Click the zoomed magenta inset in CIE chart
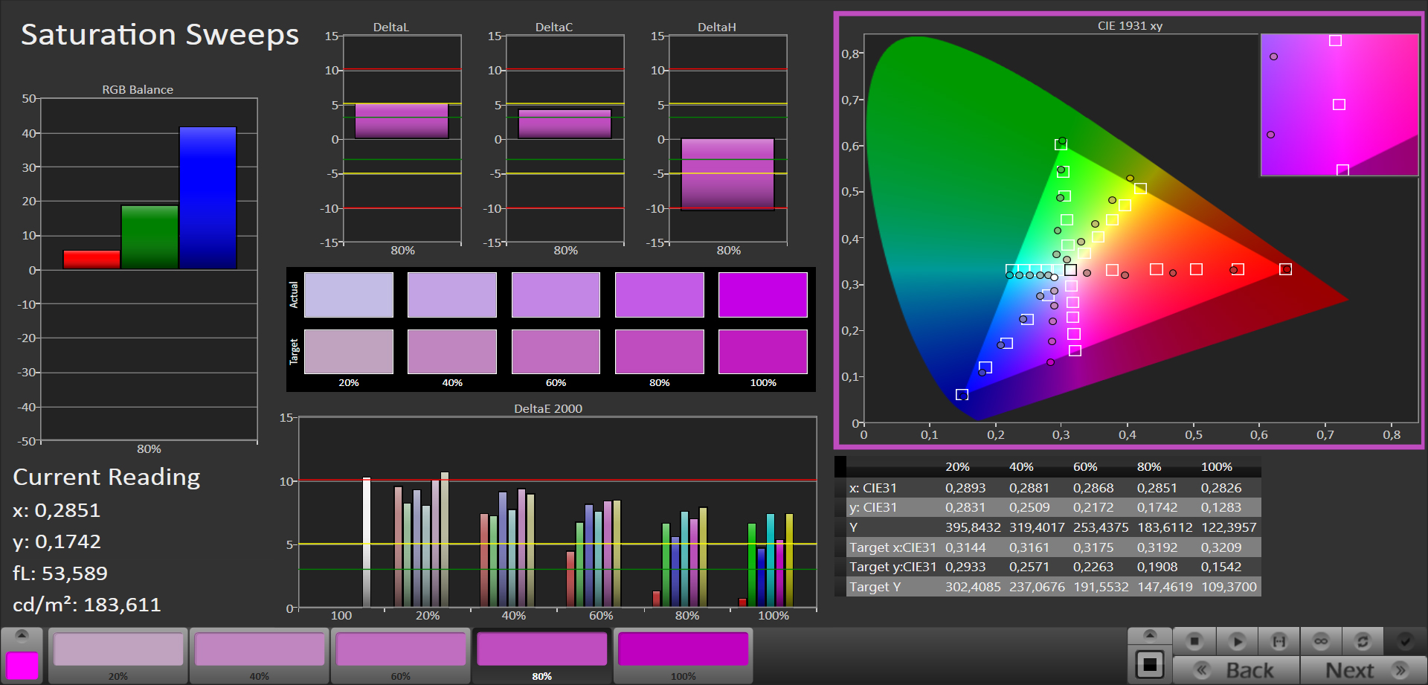1428x685 pixels. [1339, 105]
